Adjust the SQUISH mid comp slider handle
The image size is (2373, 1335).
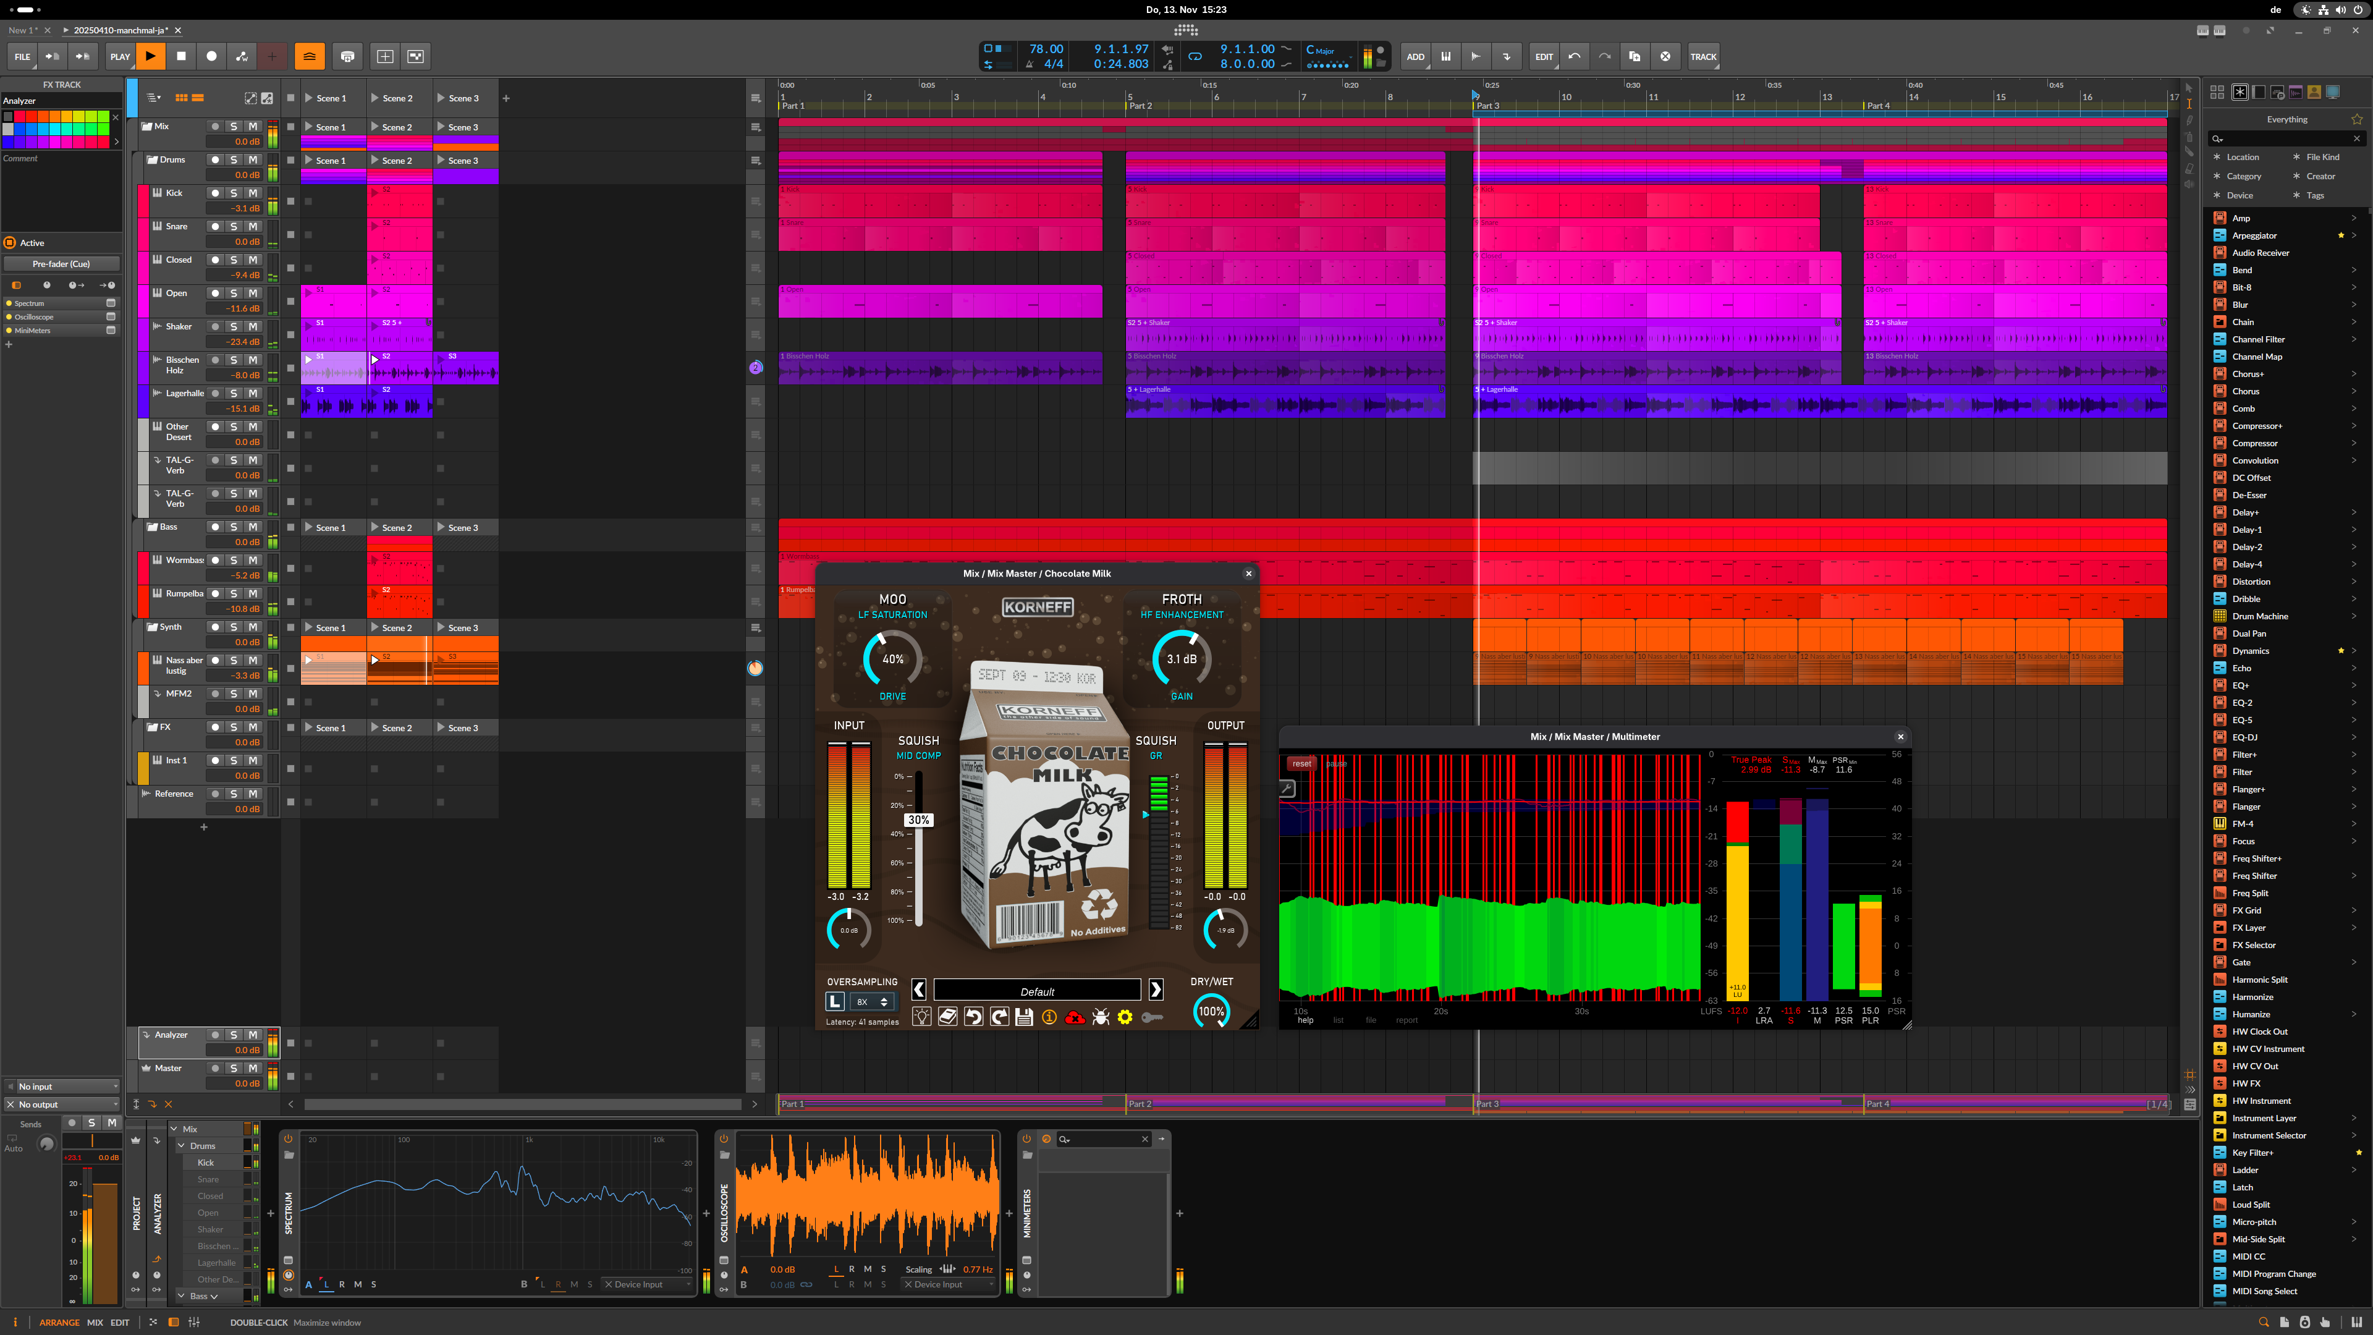point(918,820)
